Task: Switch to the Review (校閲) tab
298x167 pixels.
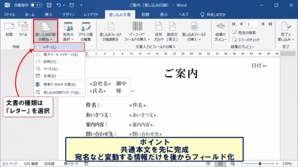Action: tap(145, 14)
